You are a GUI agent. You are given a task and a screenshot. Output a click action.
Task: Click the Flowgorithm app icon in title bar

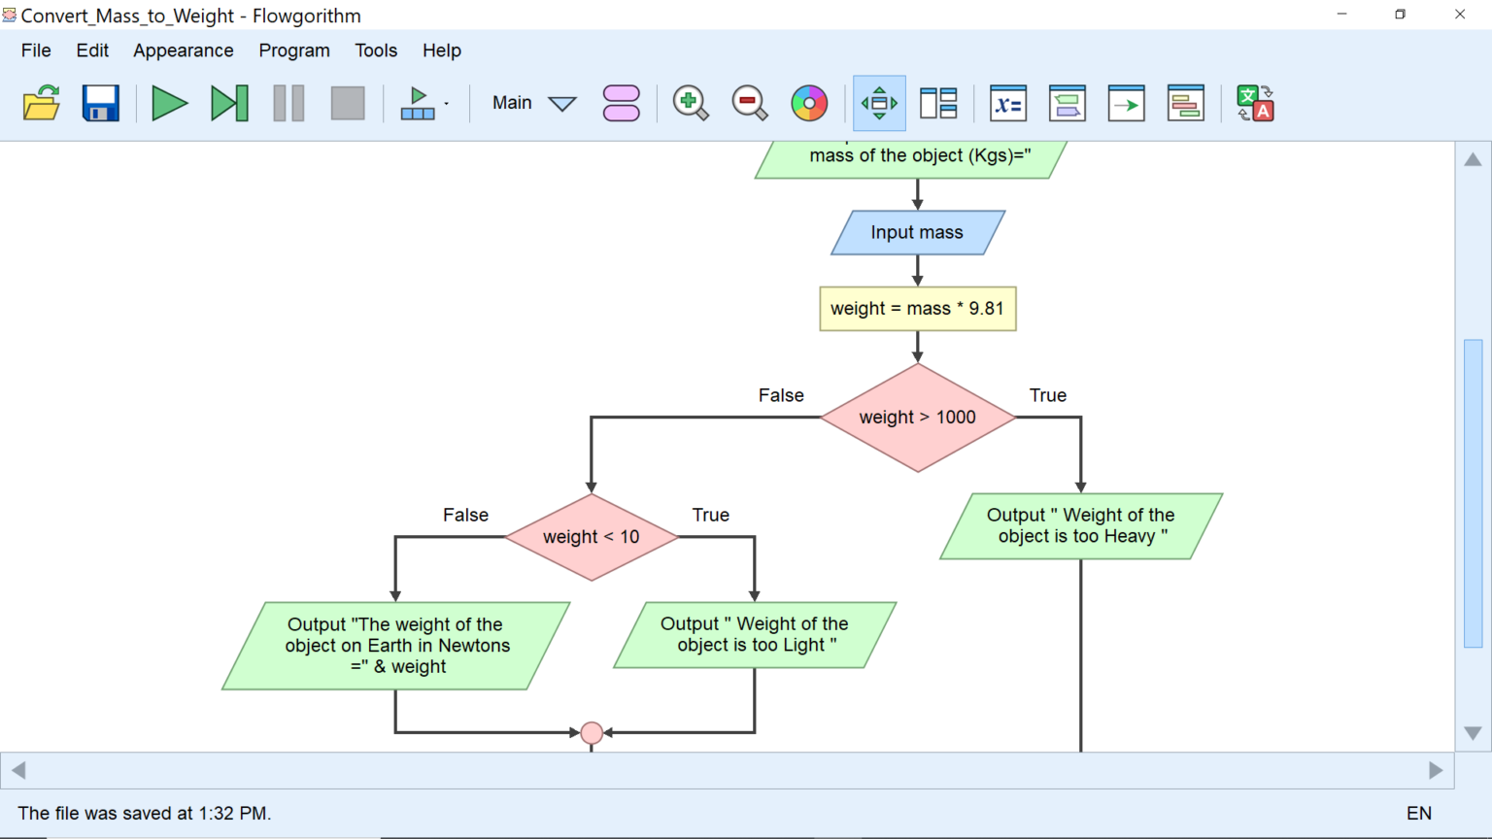tap(10, 15)
